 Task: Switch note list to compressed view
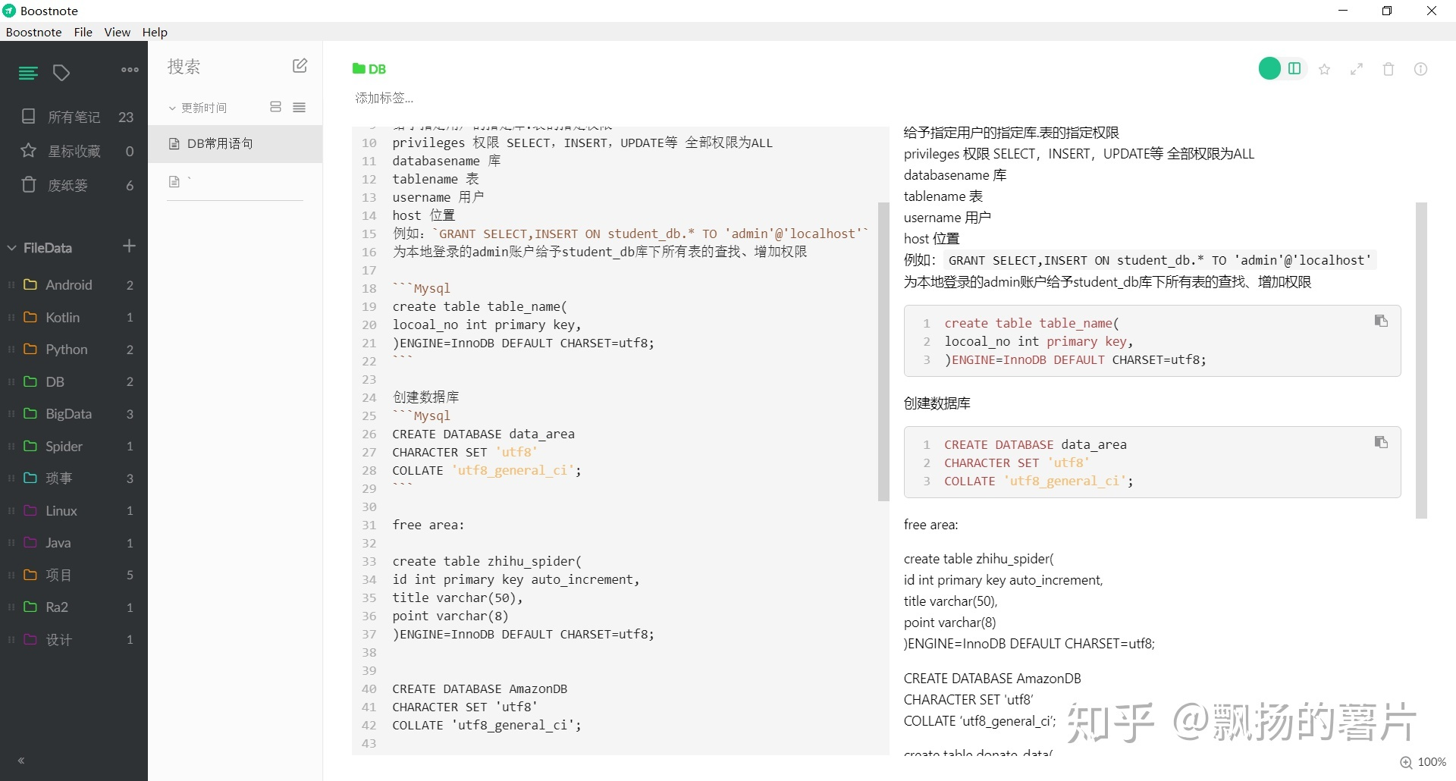point(300,107)
